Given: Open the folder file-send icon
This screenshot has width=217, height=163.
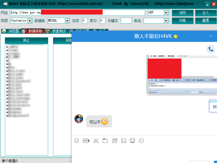Looking at the screenshot, I should [105, 141].
